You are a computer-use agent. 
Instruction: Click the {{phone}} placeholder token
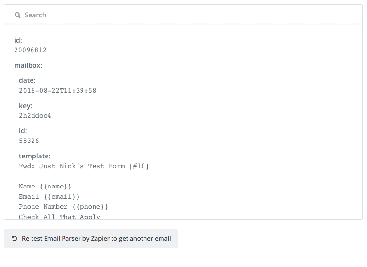point(90,207)
